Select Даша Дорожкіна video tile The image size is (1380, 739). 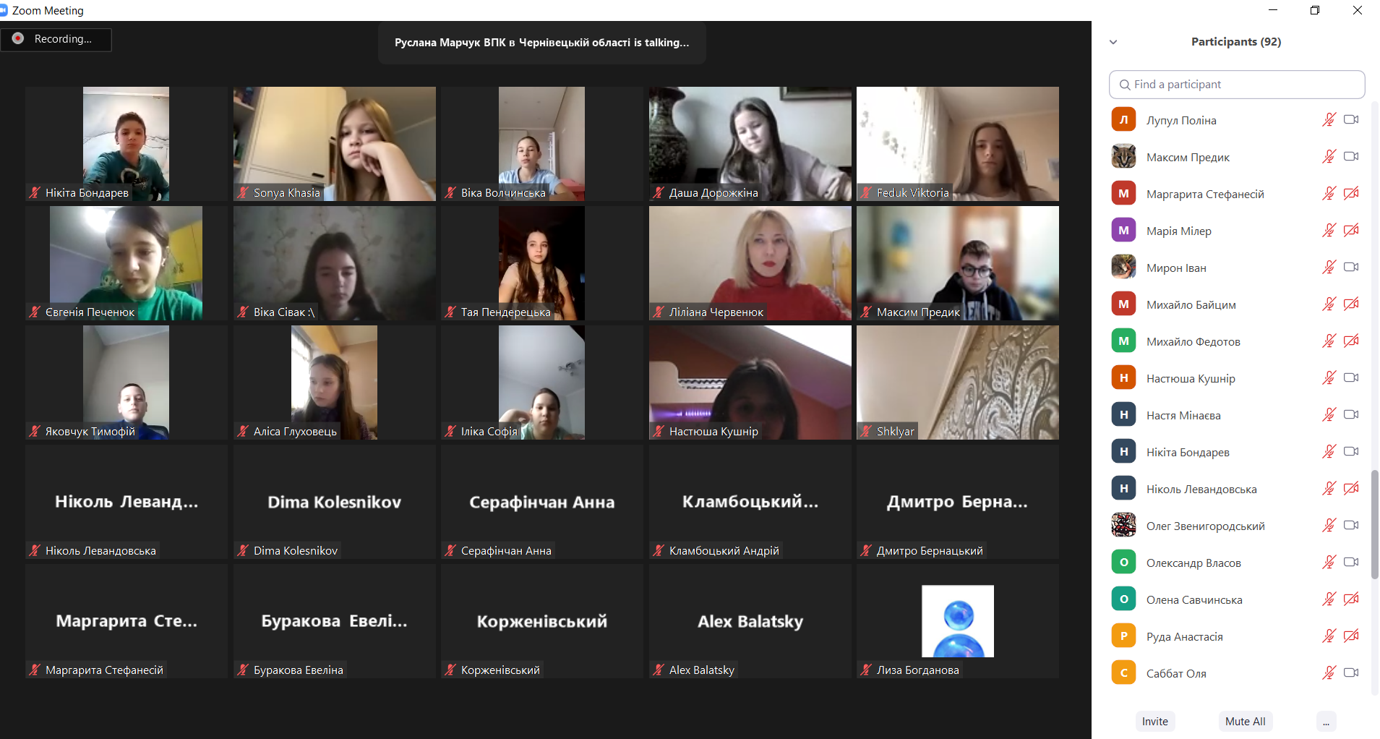click(x=750, y=144)
